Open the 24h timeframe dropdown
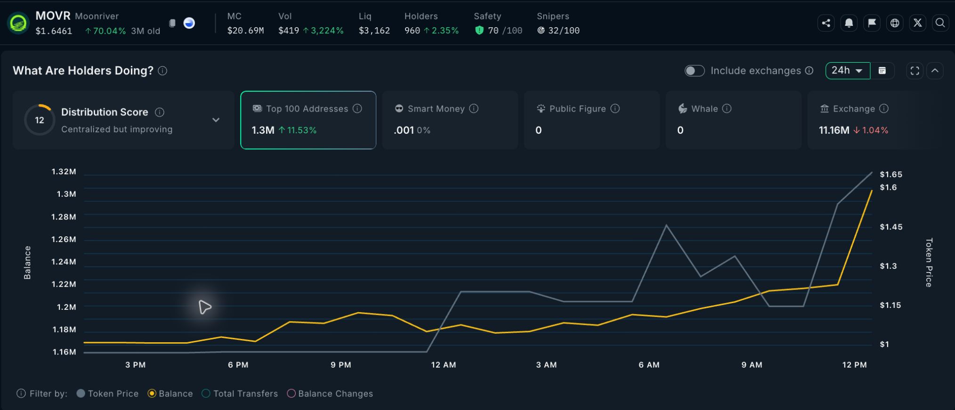 coord(848,71)
